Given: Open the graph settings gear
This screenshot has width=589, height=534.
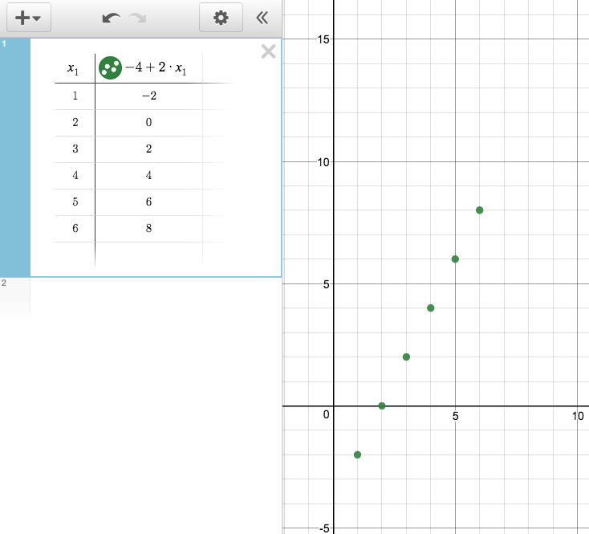Looking at the screenshot, I should (221, 18).
